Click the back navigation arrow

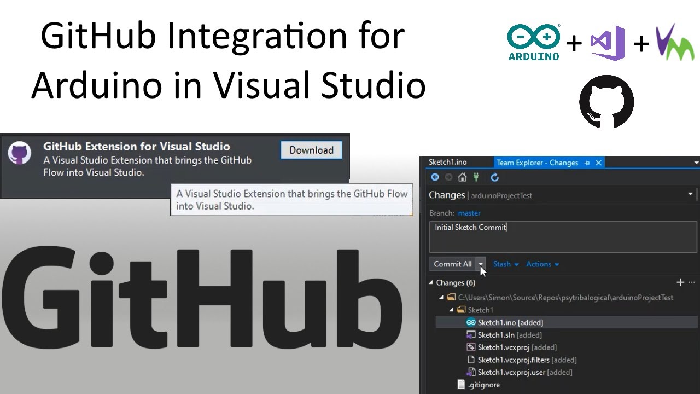point(435,177)
